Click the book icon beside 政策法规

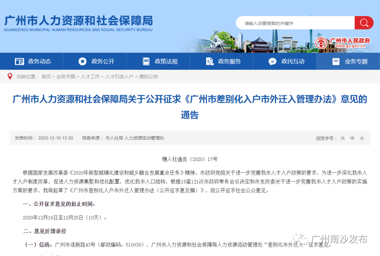tap(146, 61)
